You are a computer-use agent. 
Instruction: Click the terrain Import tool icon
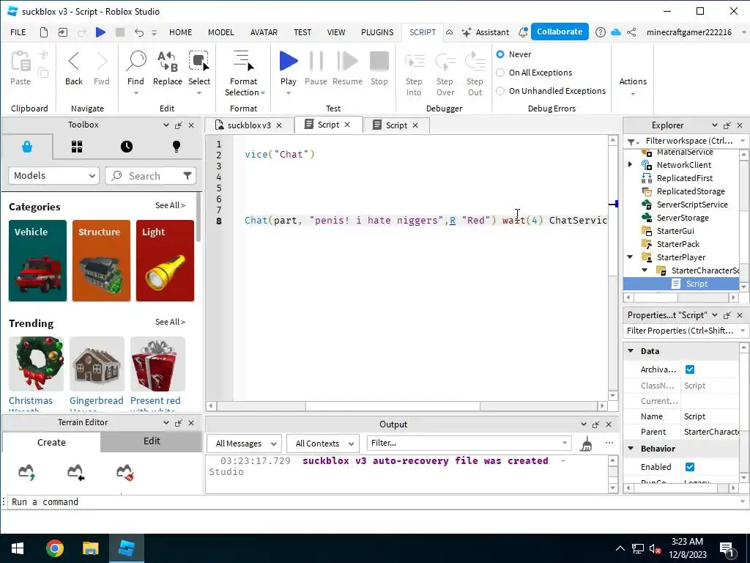coord(75,473)
